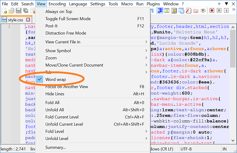Open the Plugins menu
The image size is (237, 153).
[x=153, y=4]
